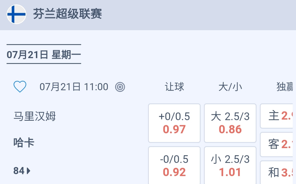Screen dimensions: 296x184
Task: Tap the 芬兰超级联赛 league title
Action: coord(67,14)
